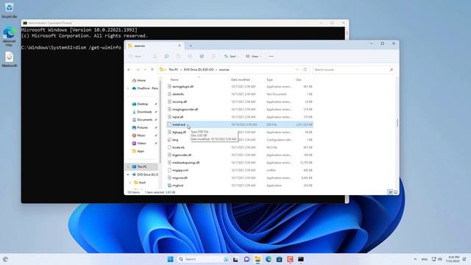
Task: Open Microsoft Edge from the taskbar
Action: pos(268,259)
